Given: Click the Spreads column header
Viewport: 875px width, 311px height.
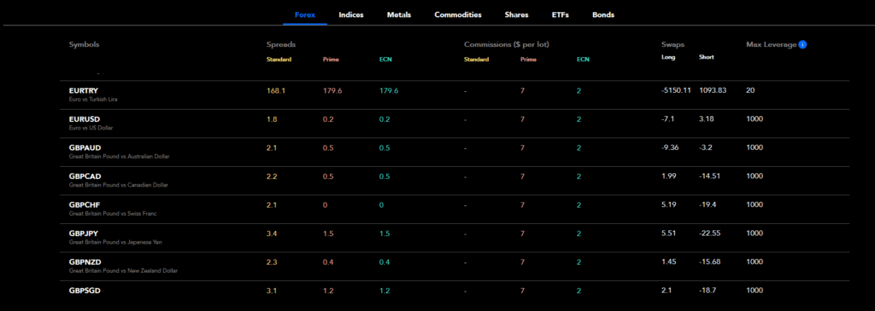Looking at the screenshot, I should pos(281,44).
